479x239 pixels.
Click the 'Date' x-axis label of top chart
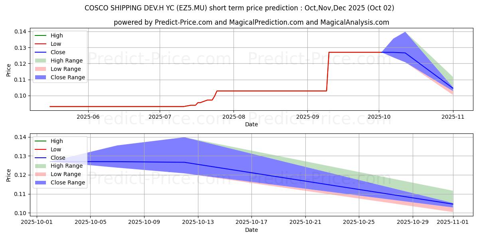(x=251, y=124)
